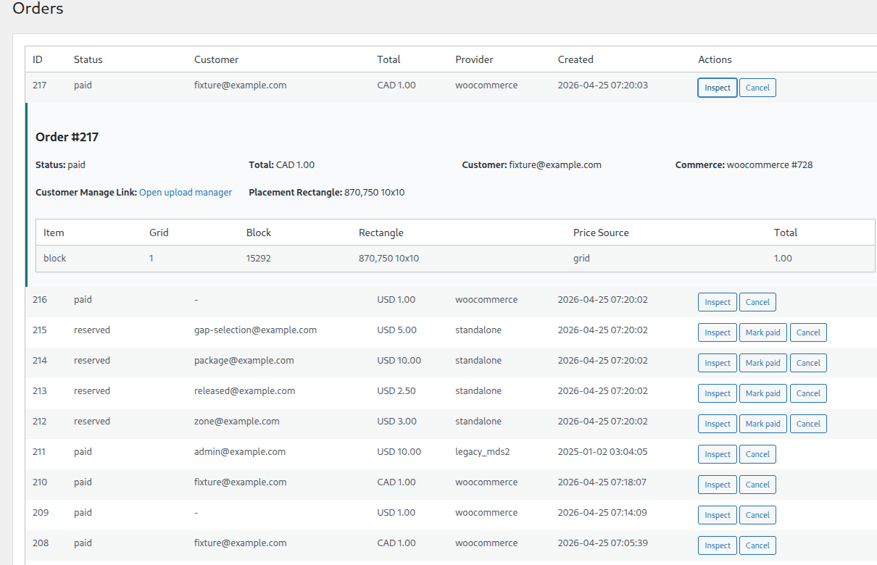Mark order 214 as paid
The image size is (877, 565).
pos(762,363)
